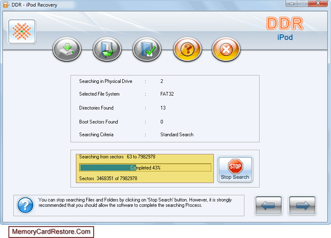This screenshot has height=238, width=331.
Task: Click the Stop Search button
Action: (235, 169)
